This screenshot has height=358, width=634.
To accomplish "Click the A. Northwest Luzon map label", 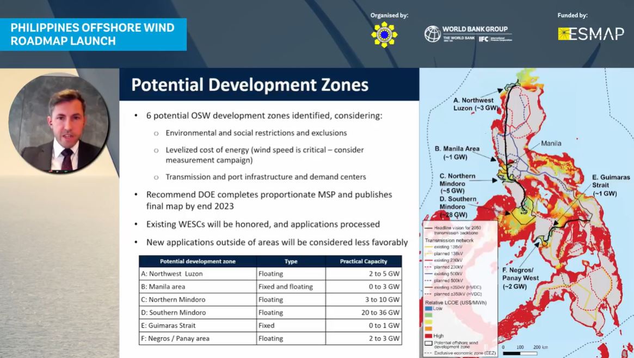I will coord(476,104).
